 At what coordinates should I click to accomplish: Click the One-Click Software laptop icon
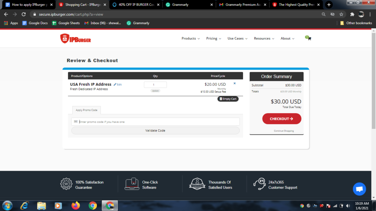(132, 184)
